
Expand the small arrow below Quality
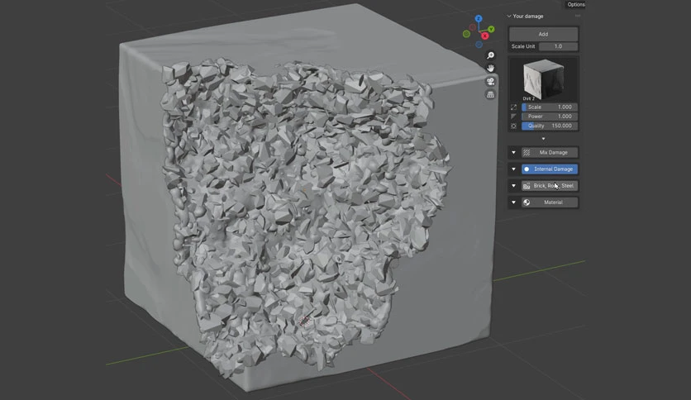[543, 139]
